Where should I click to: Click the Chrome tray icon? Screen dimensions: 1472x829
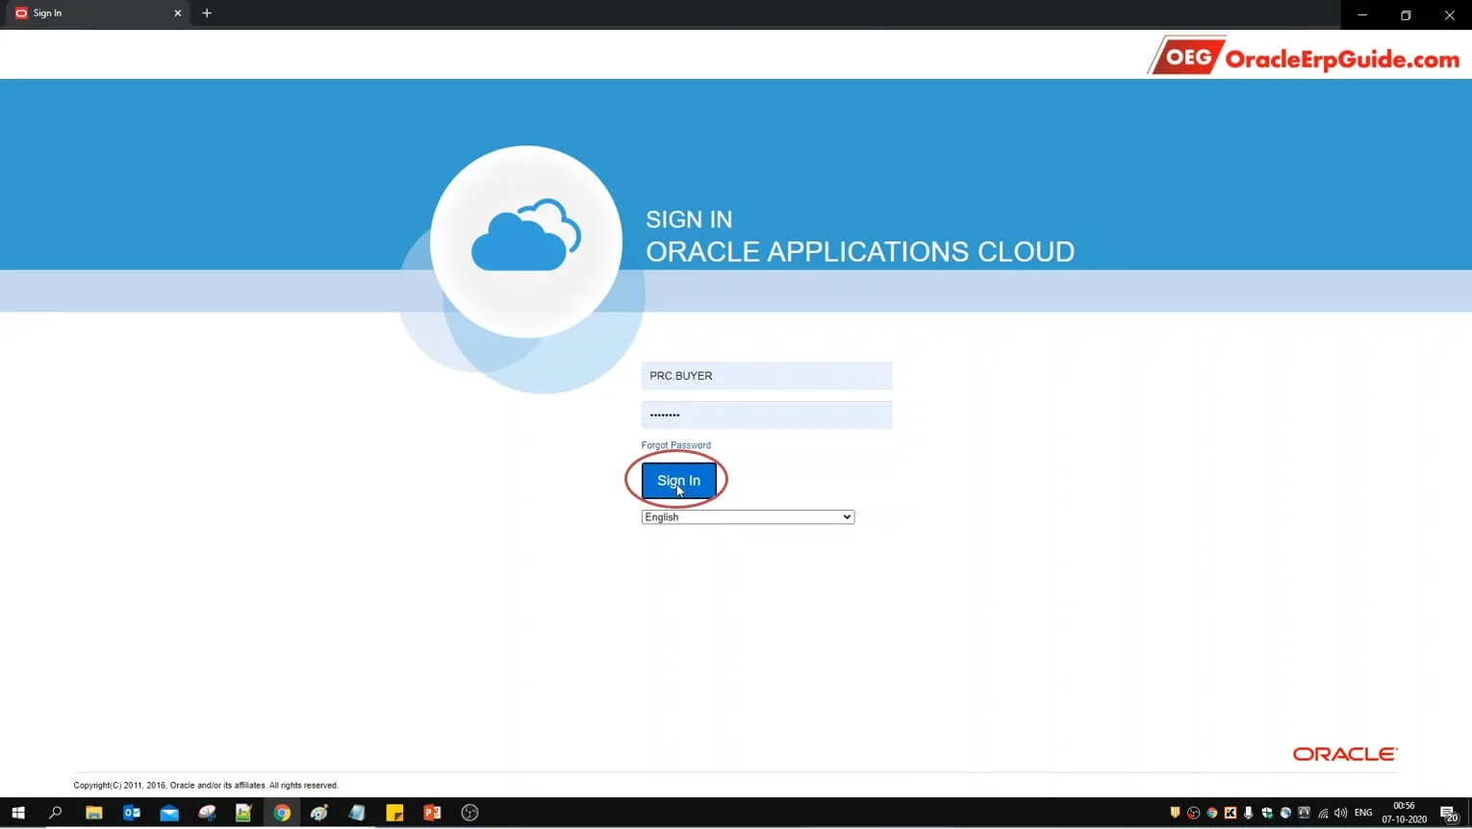1211,813
